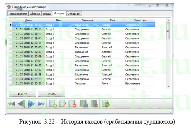Click the vertical scrollbar thumb
This screenshot has height=133, width=191.
pos(168,31)
